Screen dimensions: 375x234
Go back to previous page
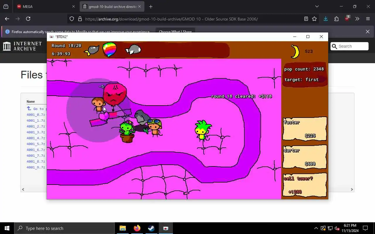7,19
